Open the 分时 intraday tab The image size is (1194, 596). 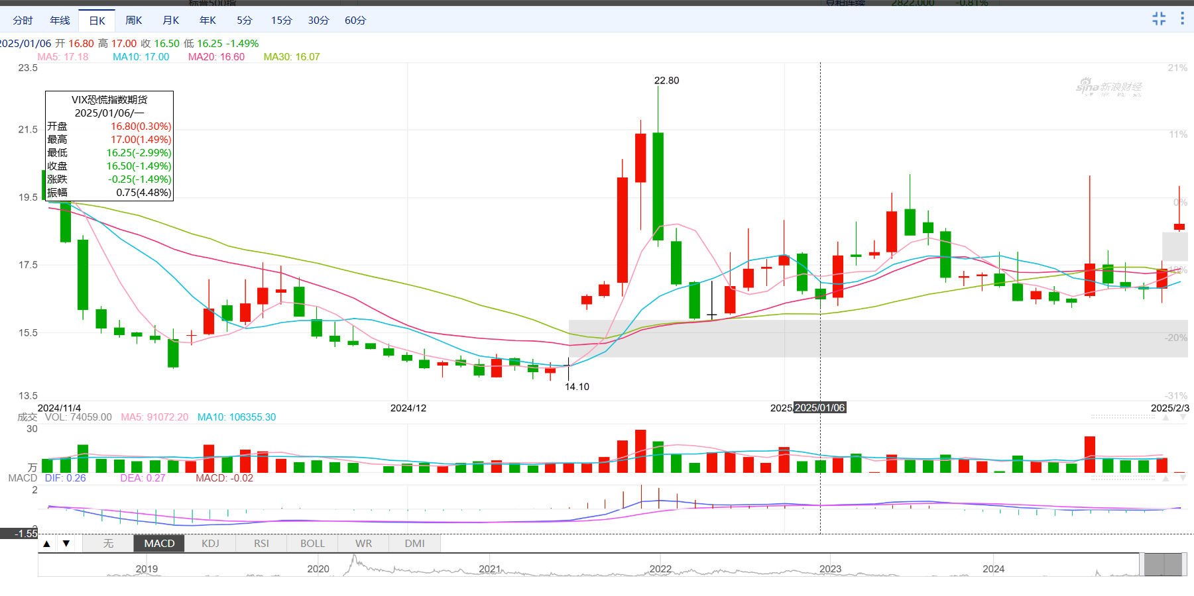pyautogui.click(x=23, y=21)
